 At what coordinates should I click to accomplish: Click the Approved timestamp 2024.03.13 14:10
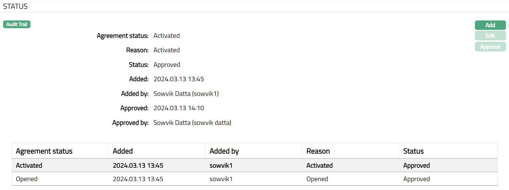click(179, 108)
